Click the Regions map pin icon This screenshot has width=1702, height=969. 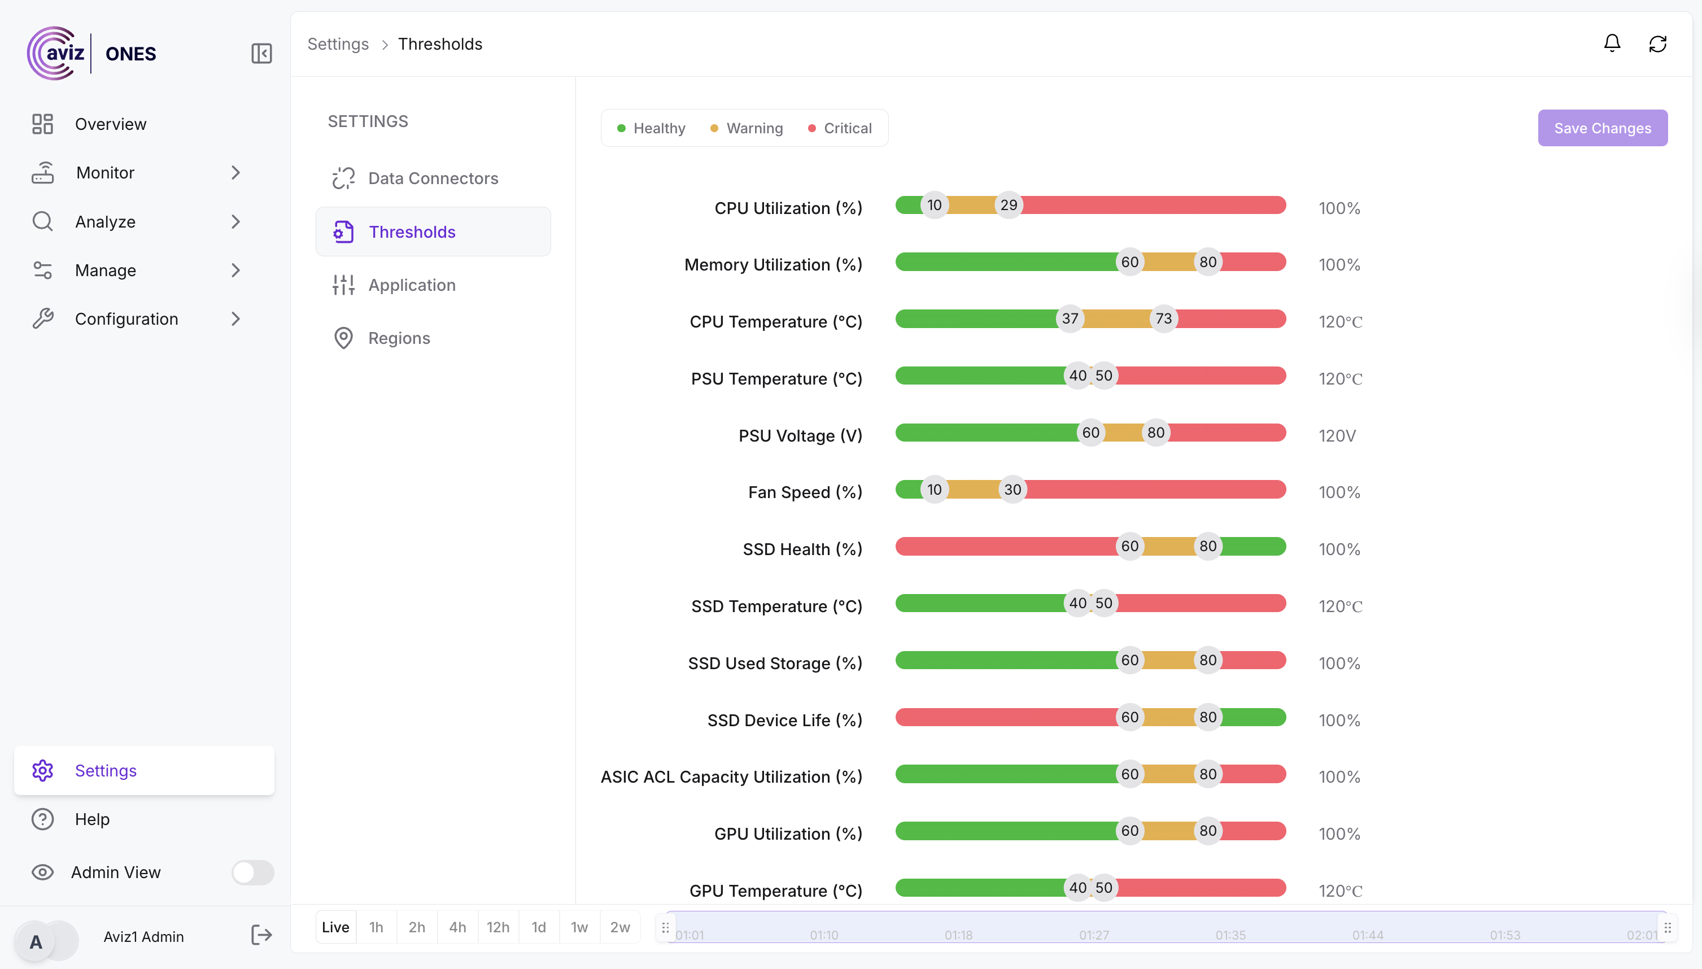pyautogui.click(x=343, y=338)
